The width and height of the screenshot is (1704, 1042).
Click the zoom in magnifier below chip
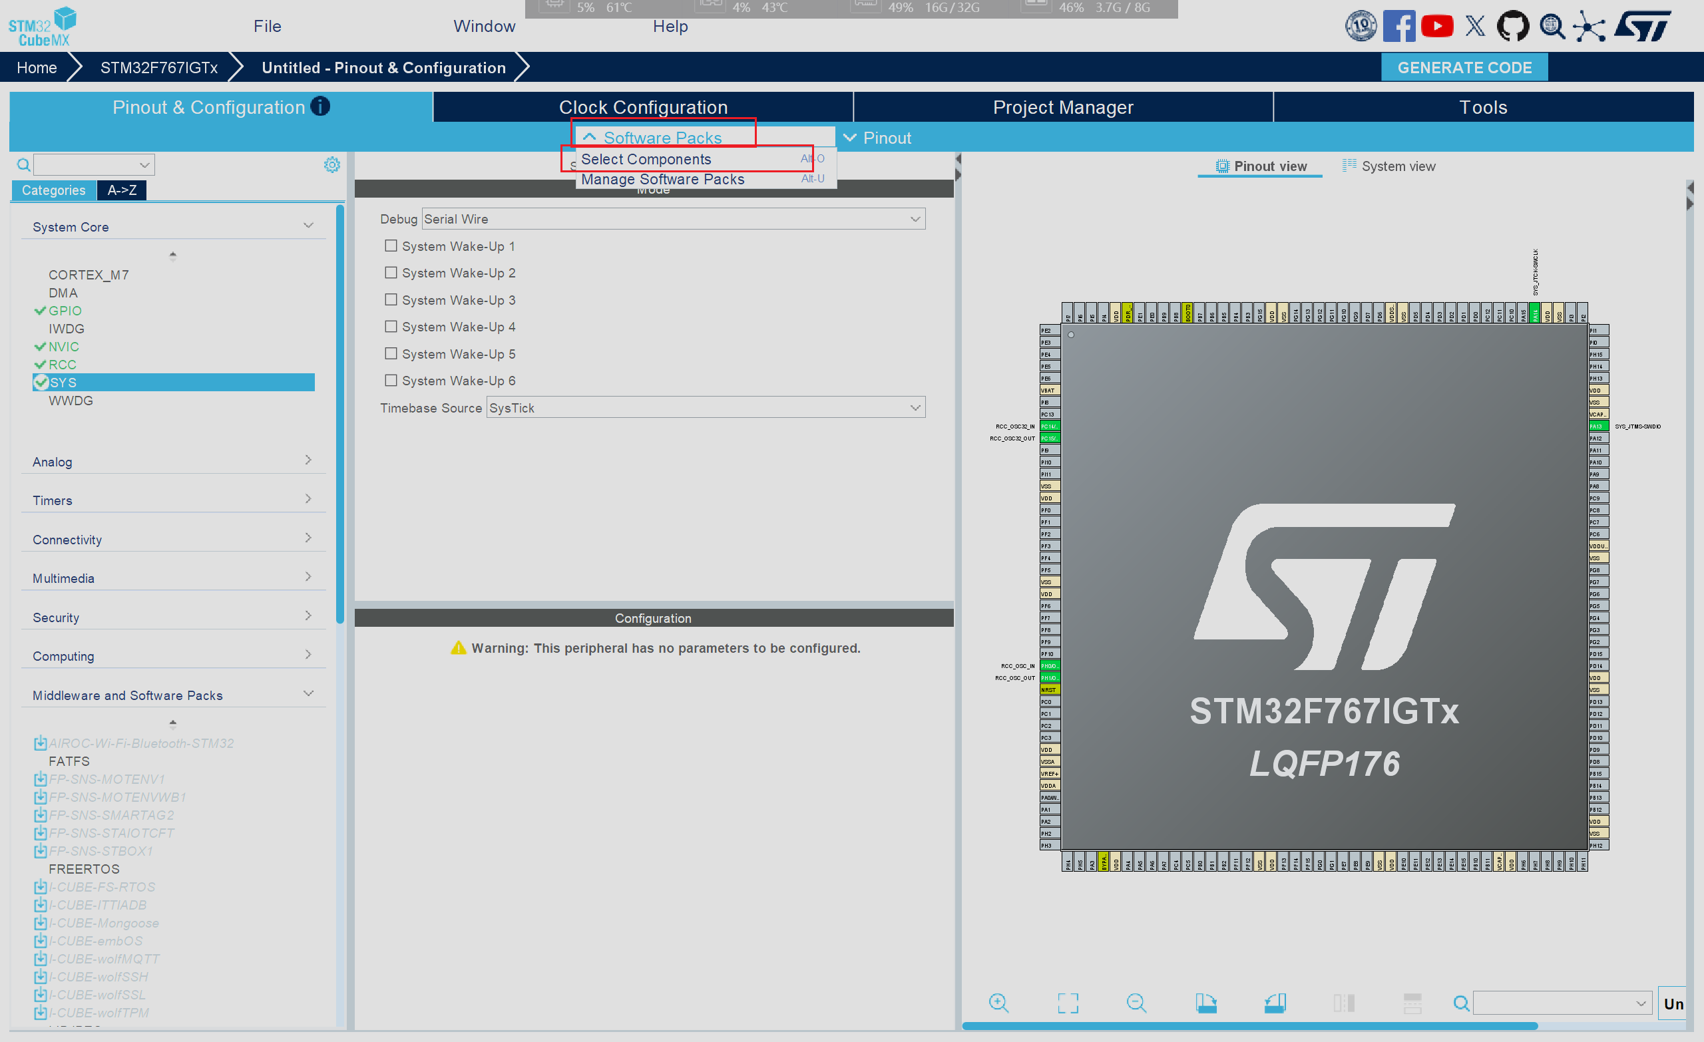[998, 1003]
